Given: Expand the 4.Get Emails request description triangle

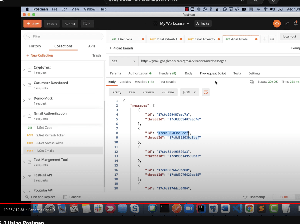Looking at the screenshot, I should (111, 48).
